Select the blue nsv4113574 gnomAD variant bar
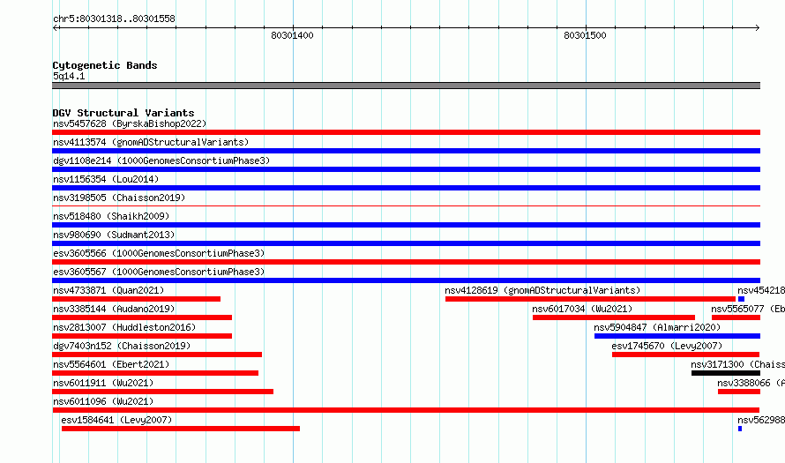Viewport: 785px width, 463px height. click(x=406, y=151)
